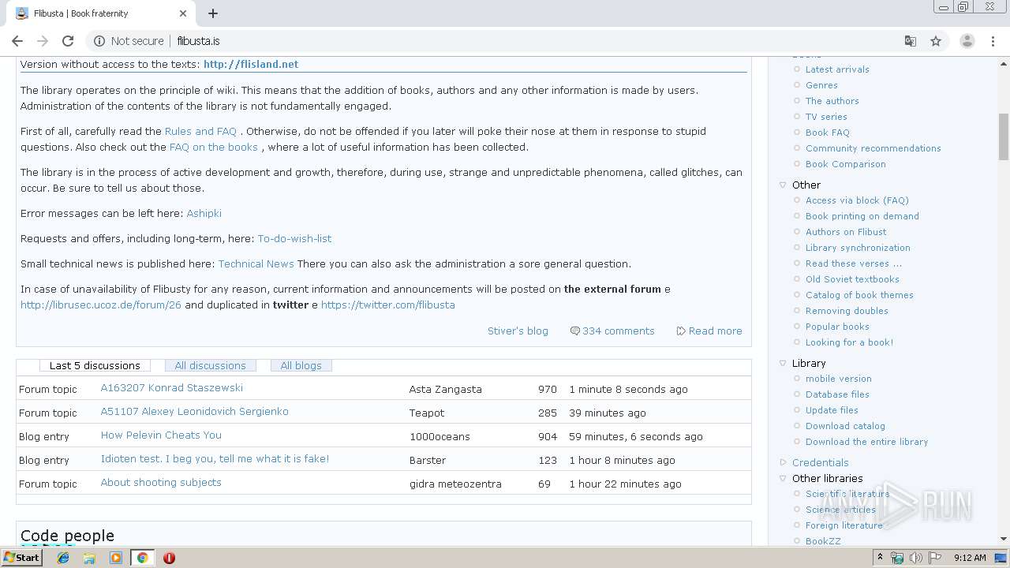Open the Google Translate page icon

[911, 41]
